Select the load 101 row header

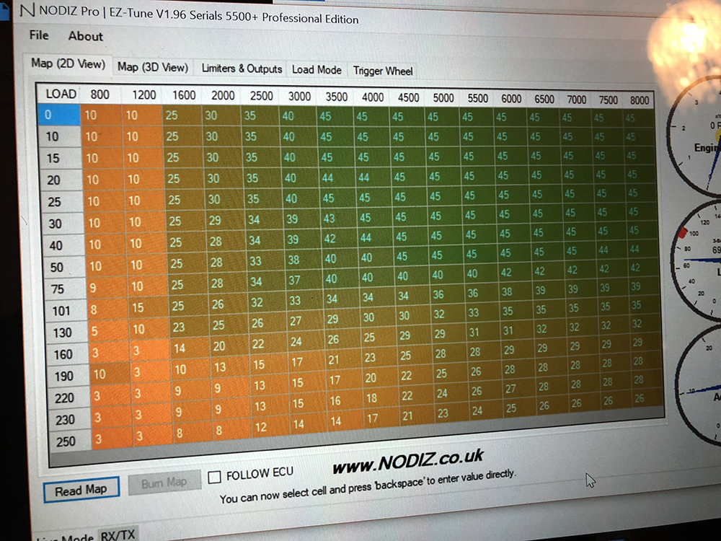coord(66,311)
